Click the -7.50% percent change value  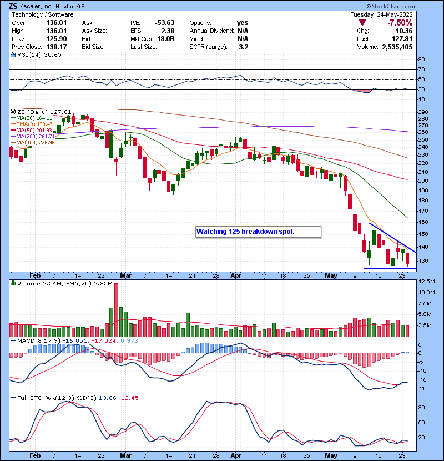tap(400, 23)
